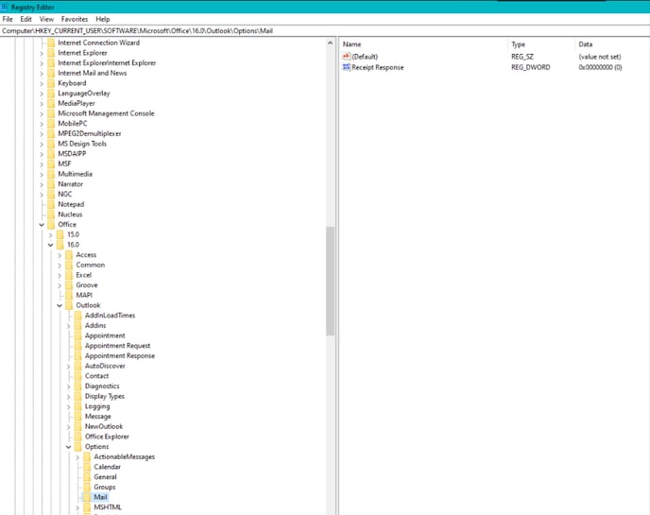
Task: Click the Calendar key folder icon
Action: coord(87,467)
